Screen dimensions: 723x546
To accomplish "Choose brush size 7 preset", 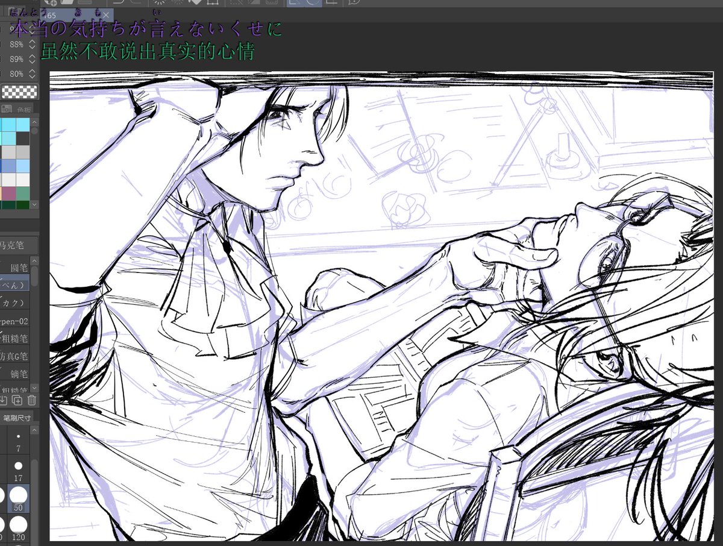I will coord(19,441).
